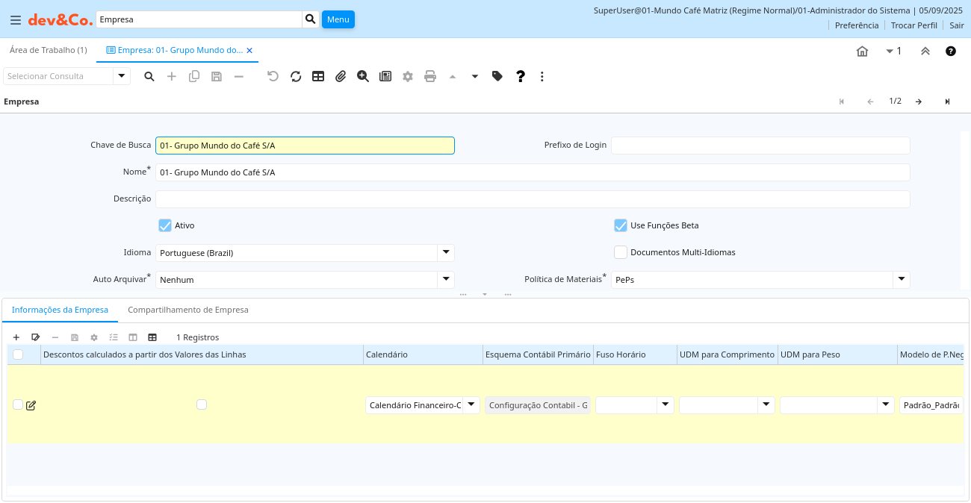This screenshot has height=503, width=971.
Task: Open the Área de Trabalho tab
Action: click(x=48, y=50)
